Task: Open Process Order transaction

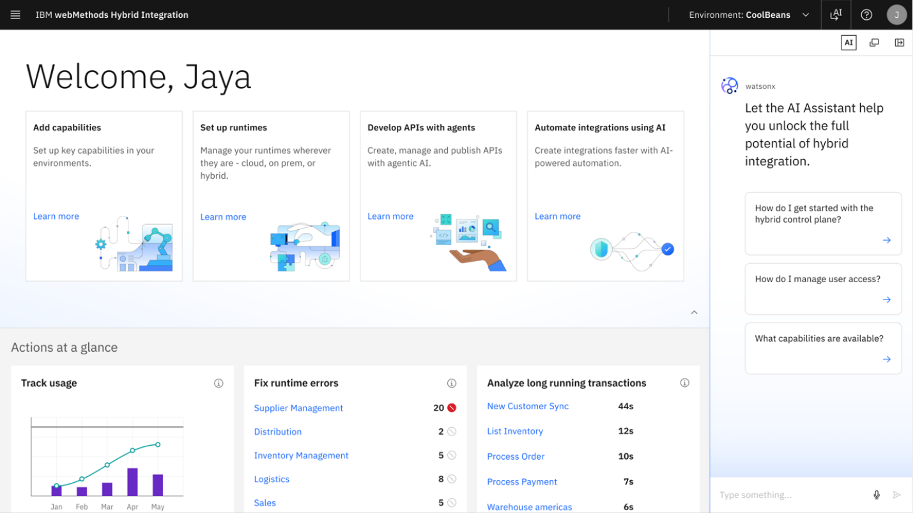Action: coord(516,457)
